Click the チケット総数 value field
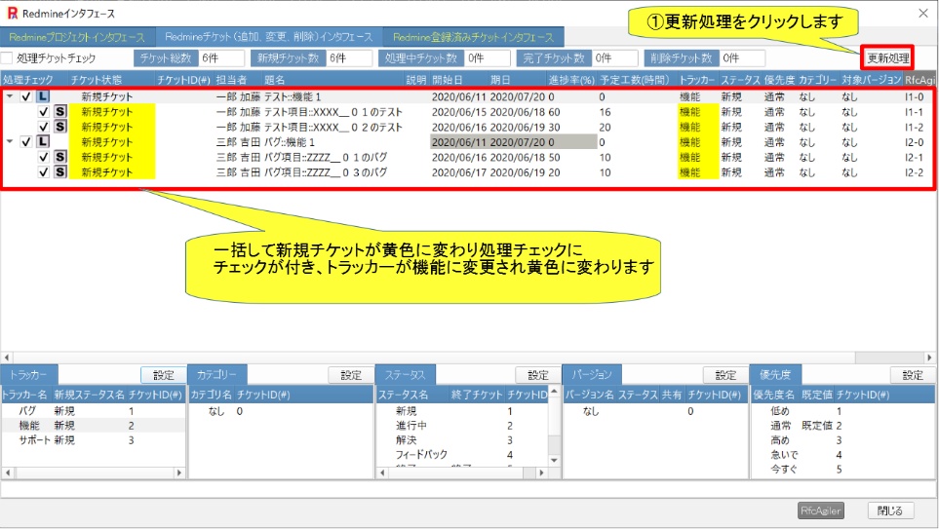This screenshot has width=939, height=529. coord(221,58)
